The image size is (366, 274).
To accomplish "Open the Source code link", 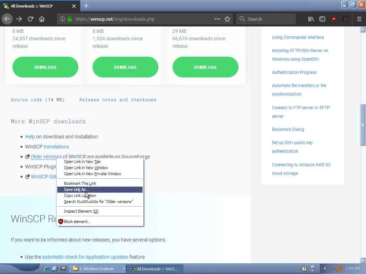I will pos(26,100).
